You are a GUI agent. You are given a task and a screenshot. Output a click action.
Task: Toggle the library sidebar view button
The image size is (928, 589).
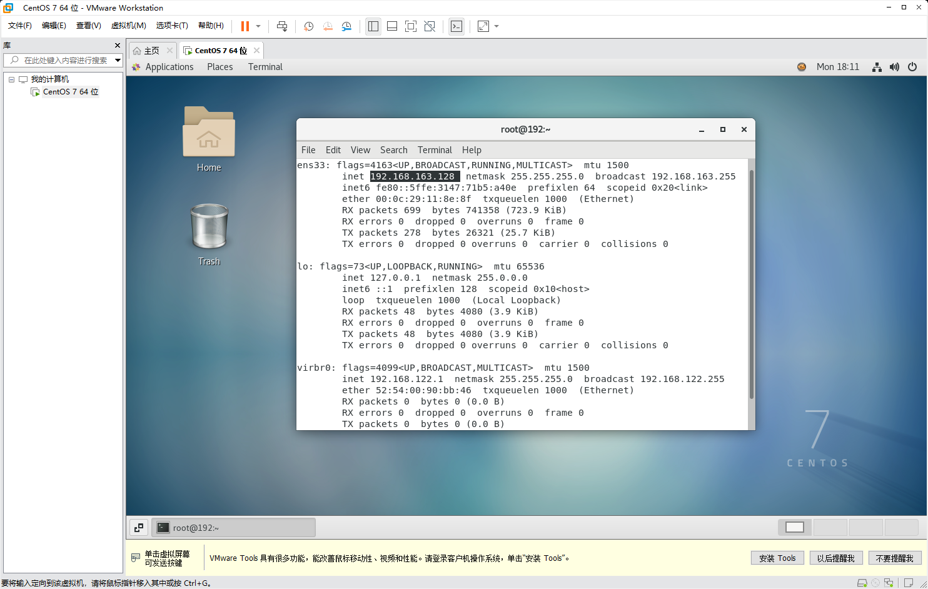click(373, 26)
